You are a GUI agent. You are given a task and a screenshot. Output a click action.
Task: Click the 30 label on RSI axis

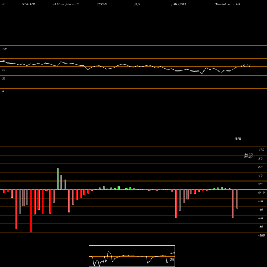tap(4, 78)
